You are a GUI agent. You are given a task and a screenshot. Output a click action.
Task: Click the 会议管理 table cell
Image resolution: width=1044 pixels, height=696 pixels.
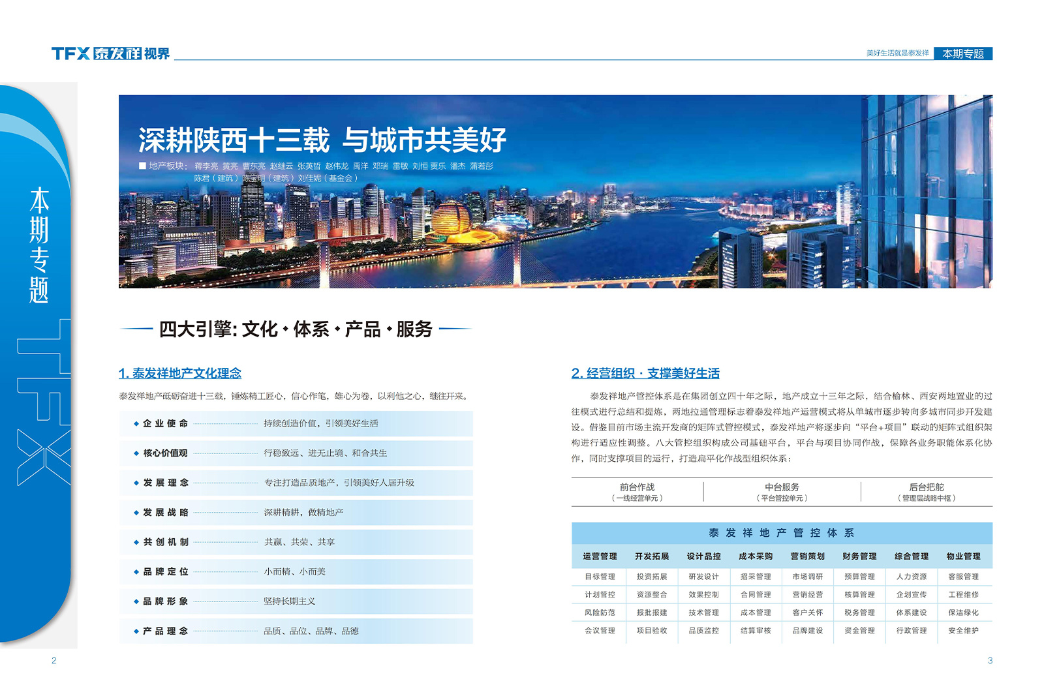(600, 631)
